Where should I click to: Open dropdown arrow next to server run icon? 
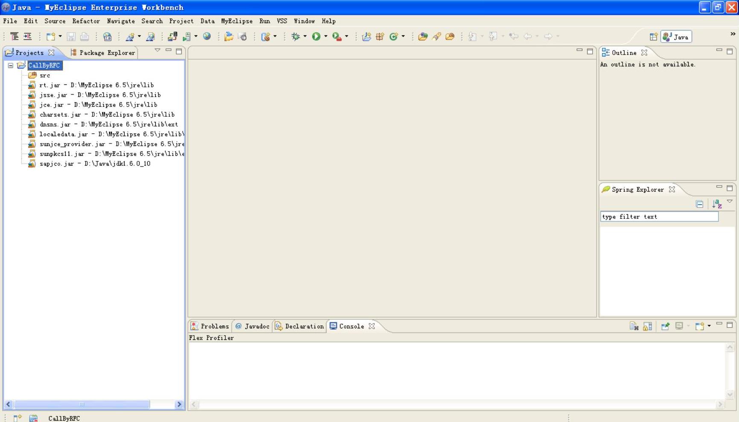point(196,37)
